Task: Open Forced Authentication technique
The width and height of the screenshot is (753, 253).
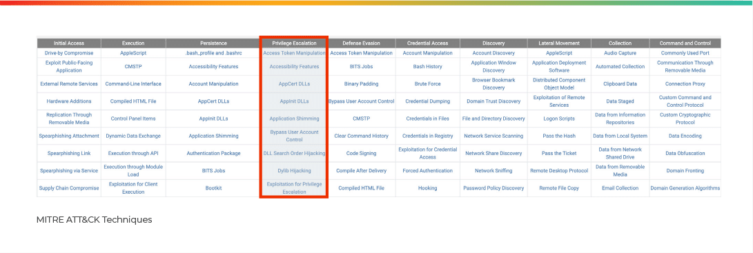Action: (x=427, y=170)
